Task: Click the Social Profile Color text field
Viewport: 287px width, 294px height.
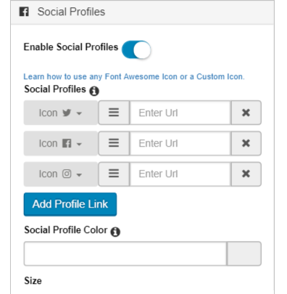Action: coord(125,253)
